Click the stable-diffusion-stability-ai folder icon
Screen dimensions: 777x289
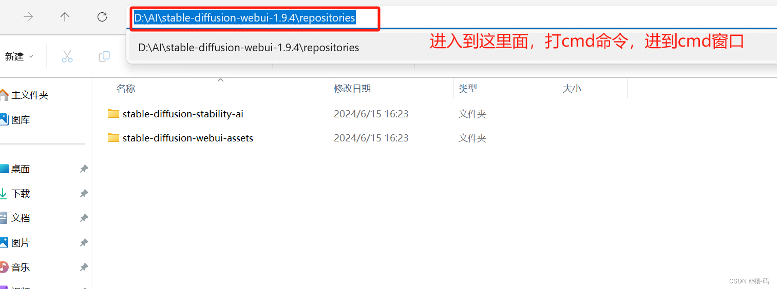113,113
